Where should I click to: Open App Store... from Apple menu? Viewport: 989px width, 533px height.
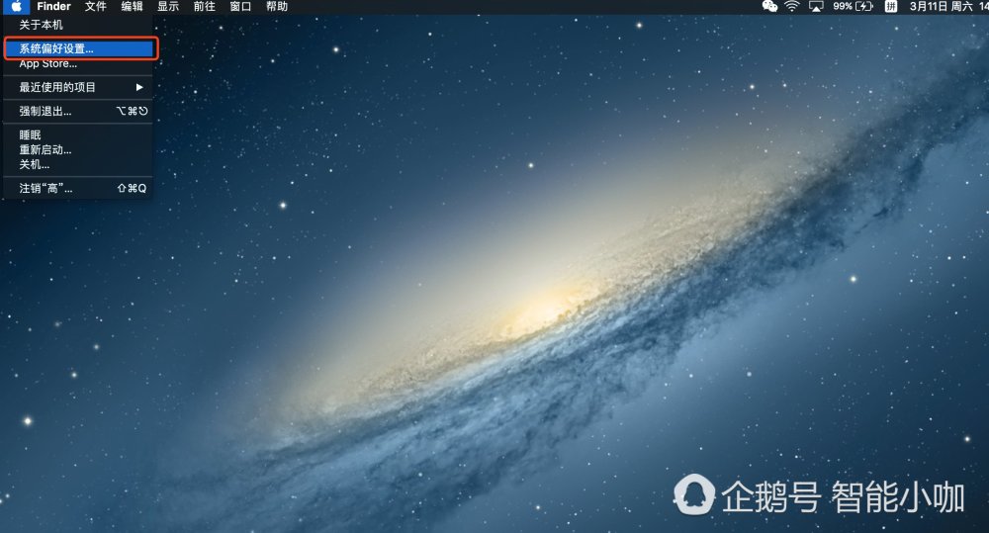pyautogui.click(x=78, y=63)
